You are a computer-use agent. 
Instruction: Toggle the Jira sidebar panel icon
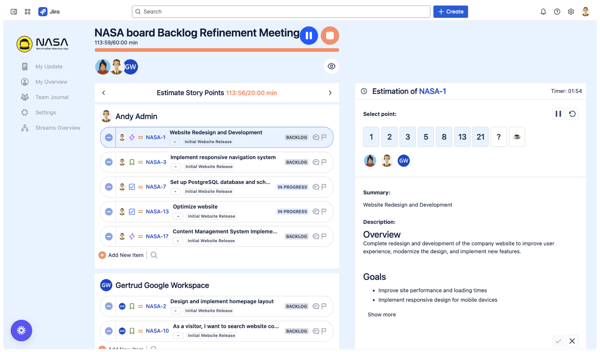[x=14, y=12]
